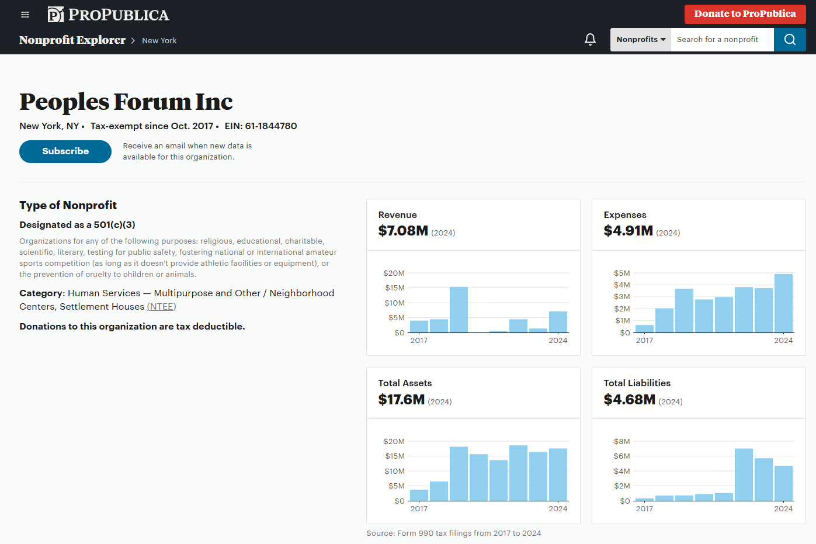Select the Expenses $4.91M value
Image resolution: width=816 pixels, height=544 pixels.
click(x=629, y=231)
